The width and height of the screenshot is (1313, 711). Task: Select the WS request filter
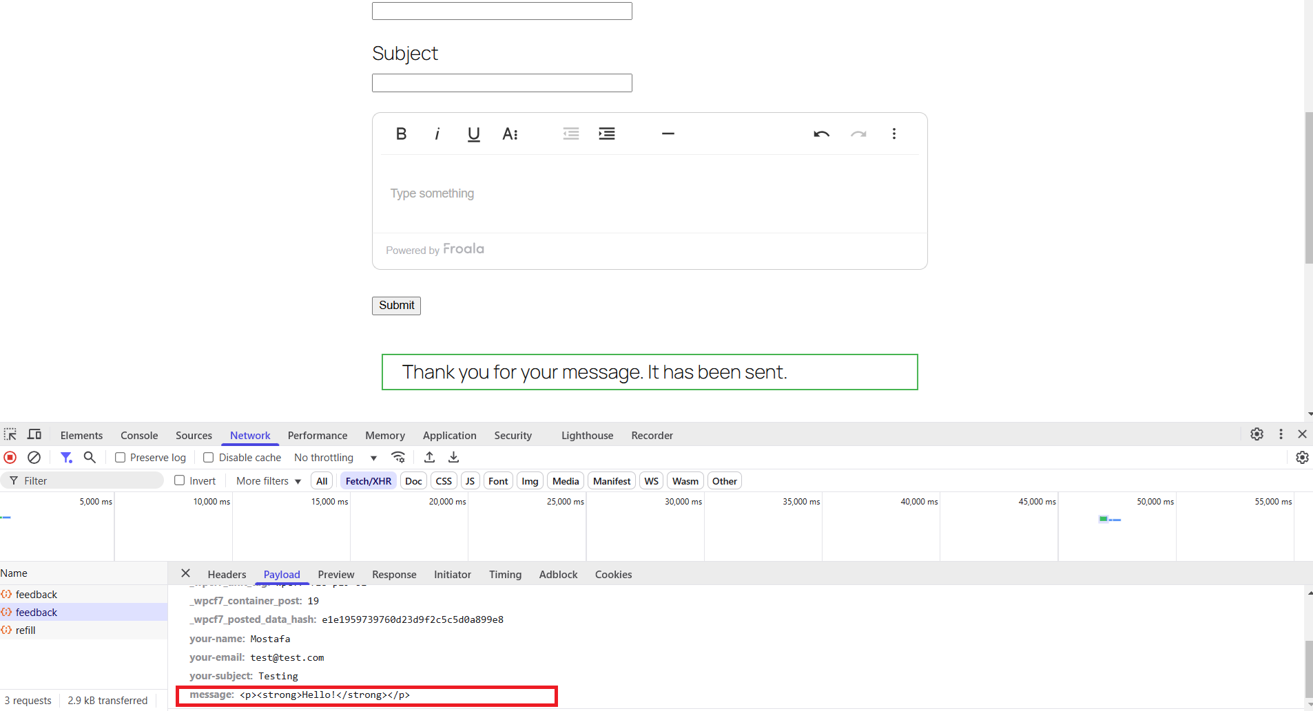pos(650,480)
